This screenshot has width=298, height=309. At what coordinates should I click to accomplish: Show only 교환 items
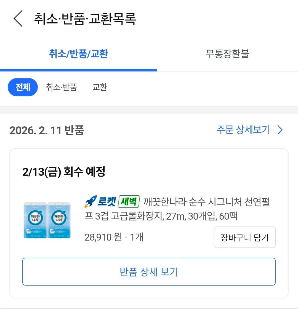(100, 87)
